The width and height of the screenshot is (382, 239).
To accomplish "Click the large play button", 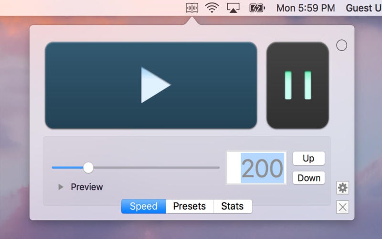I will (x=151, y=86).
